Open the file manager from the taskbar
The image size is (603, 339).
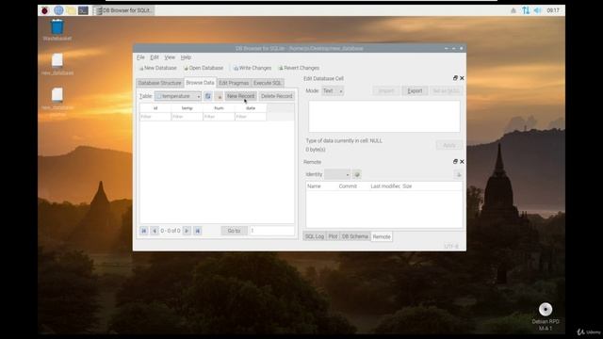tap(71, 10)
